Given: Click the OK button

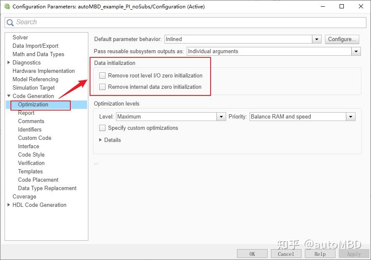Looking at the screenshot, I should pyautogui.click(x=252, y=254).
